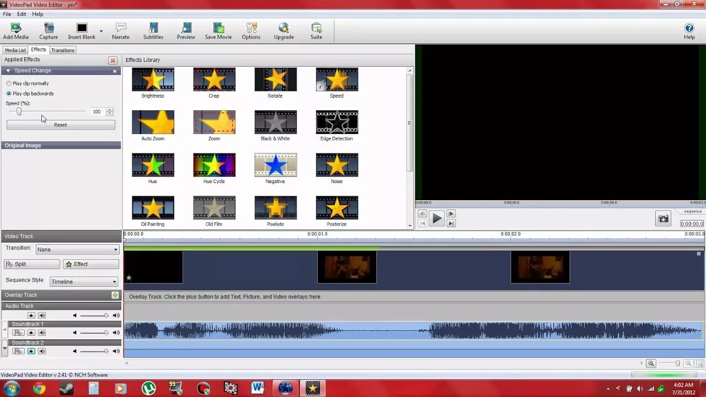The width and height of the screenshot is (706, 397).
Task: Apply the Auto Zoom effect
Action: (x=153, y=126)
